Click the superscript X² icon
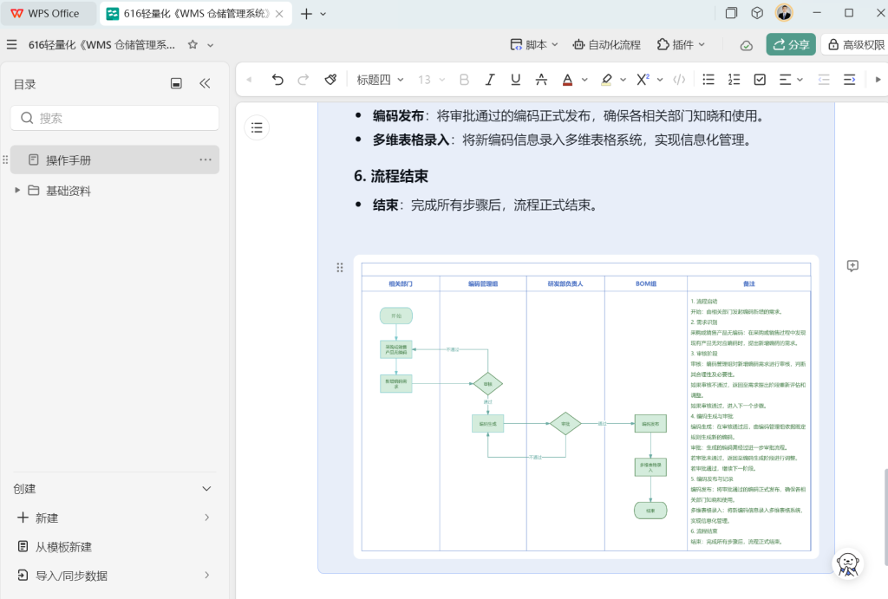The height and width of the screenshot is (599, 888). tap(643, 80)
